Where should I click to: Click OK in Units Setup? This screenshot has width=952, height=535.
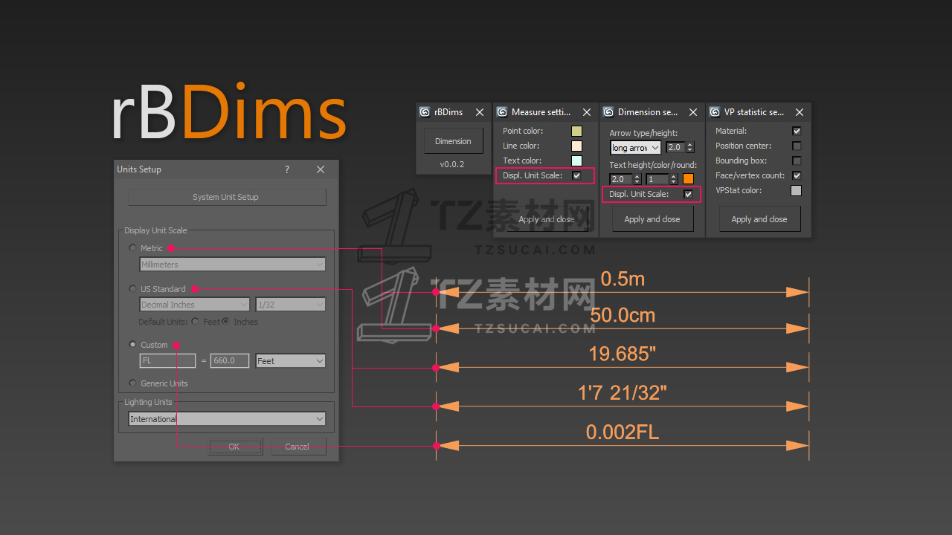coord(234,447)
